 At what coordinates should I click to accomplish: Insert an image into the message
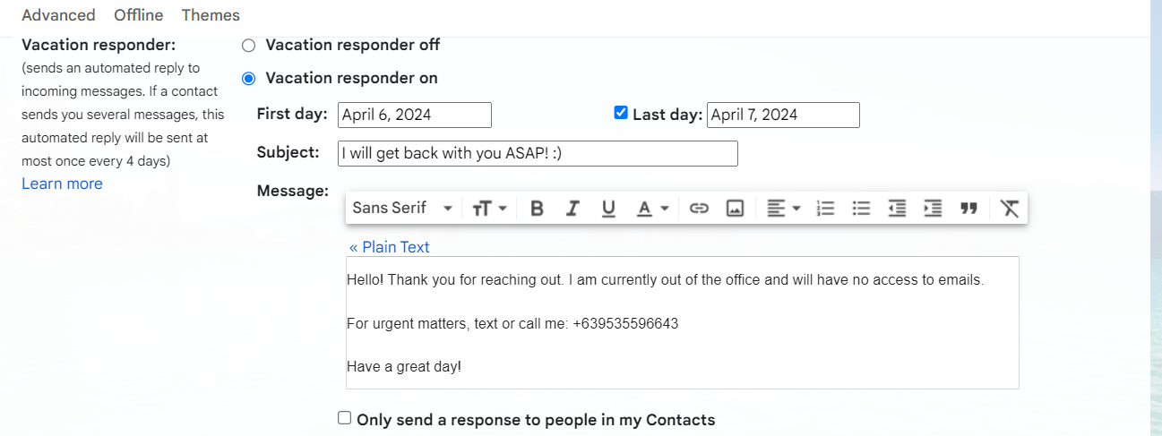click(x=735, y=209)
